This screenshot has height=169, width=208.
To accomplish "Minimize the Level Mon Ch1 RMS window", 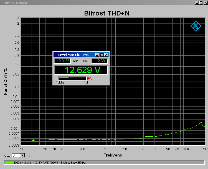I will pos(97,55).
